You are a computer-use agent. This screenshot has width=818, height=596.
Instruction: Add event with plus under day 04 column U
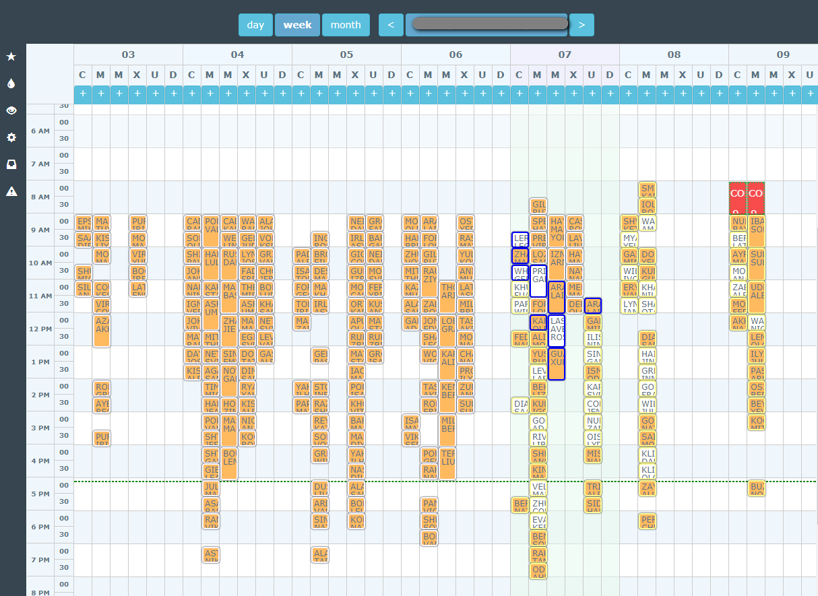[265, 95]
